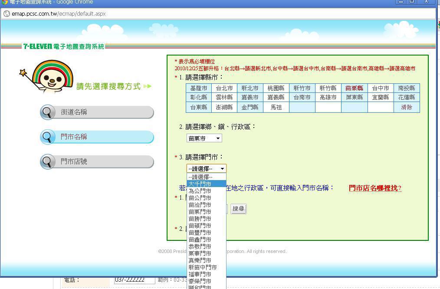Click magnifier icon beside 門市店號
Screen dimensions: 440x289
(x=47, y=162)
